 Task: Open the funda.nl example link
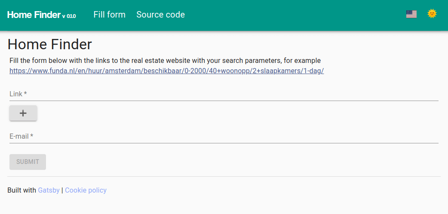(x=166, y=71)
